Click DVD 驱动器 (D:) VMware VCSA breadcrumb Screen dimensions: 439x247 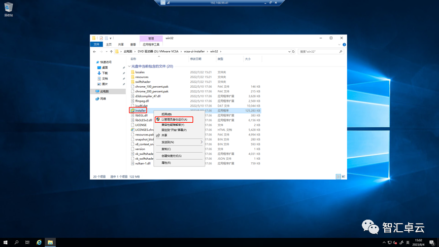[158, 51]
